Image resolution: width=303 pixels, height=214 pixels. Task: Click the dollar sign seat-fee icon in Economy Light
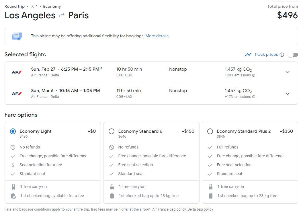coord(13,165)
